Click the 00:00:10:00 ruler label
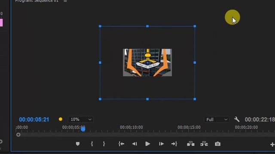 131,127
